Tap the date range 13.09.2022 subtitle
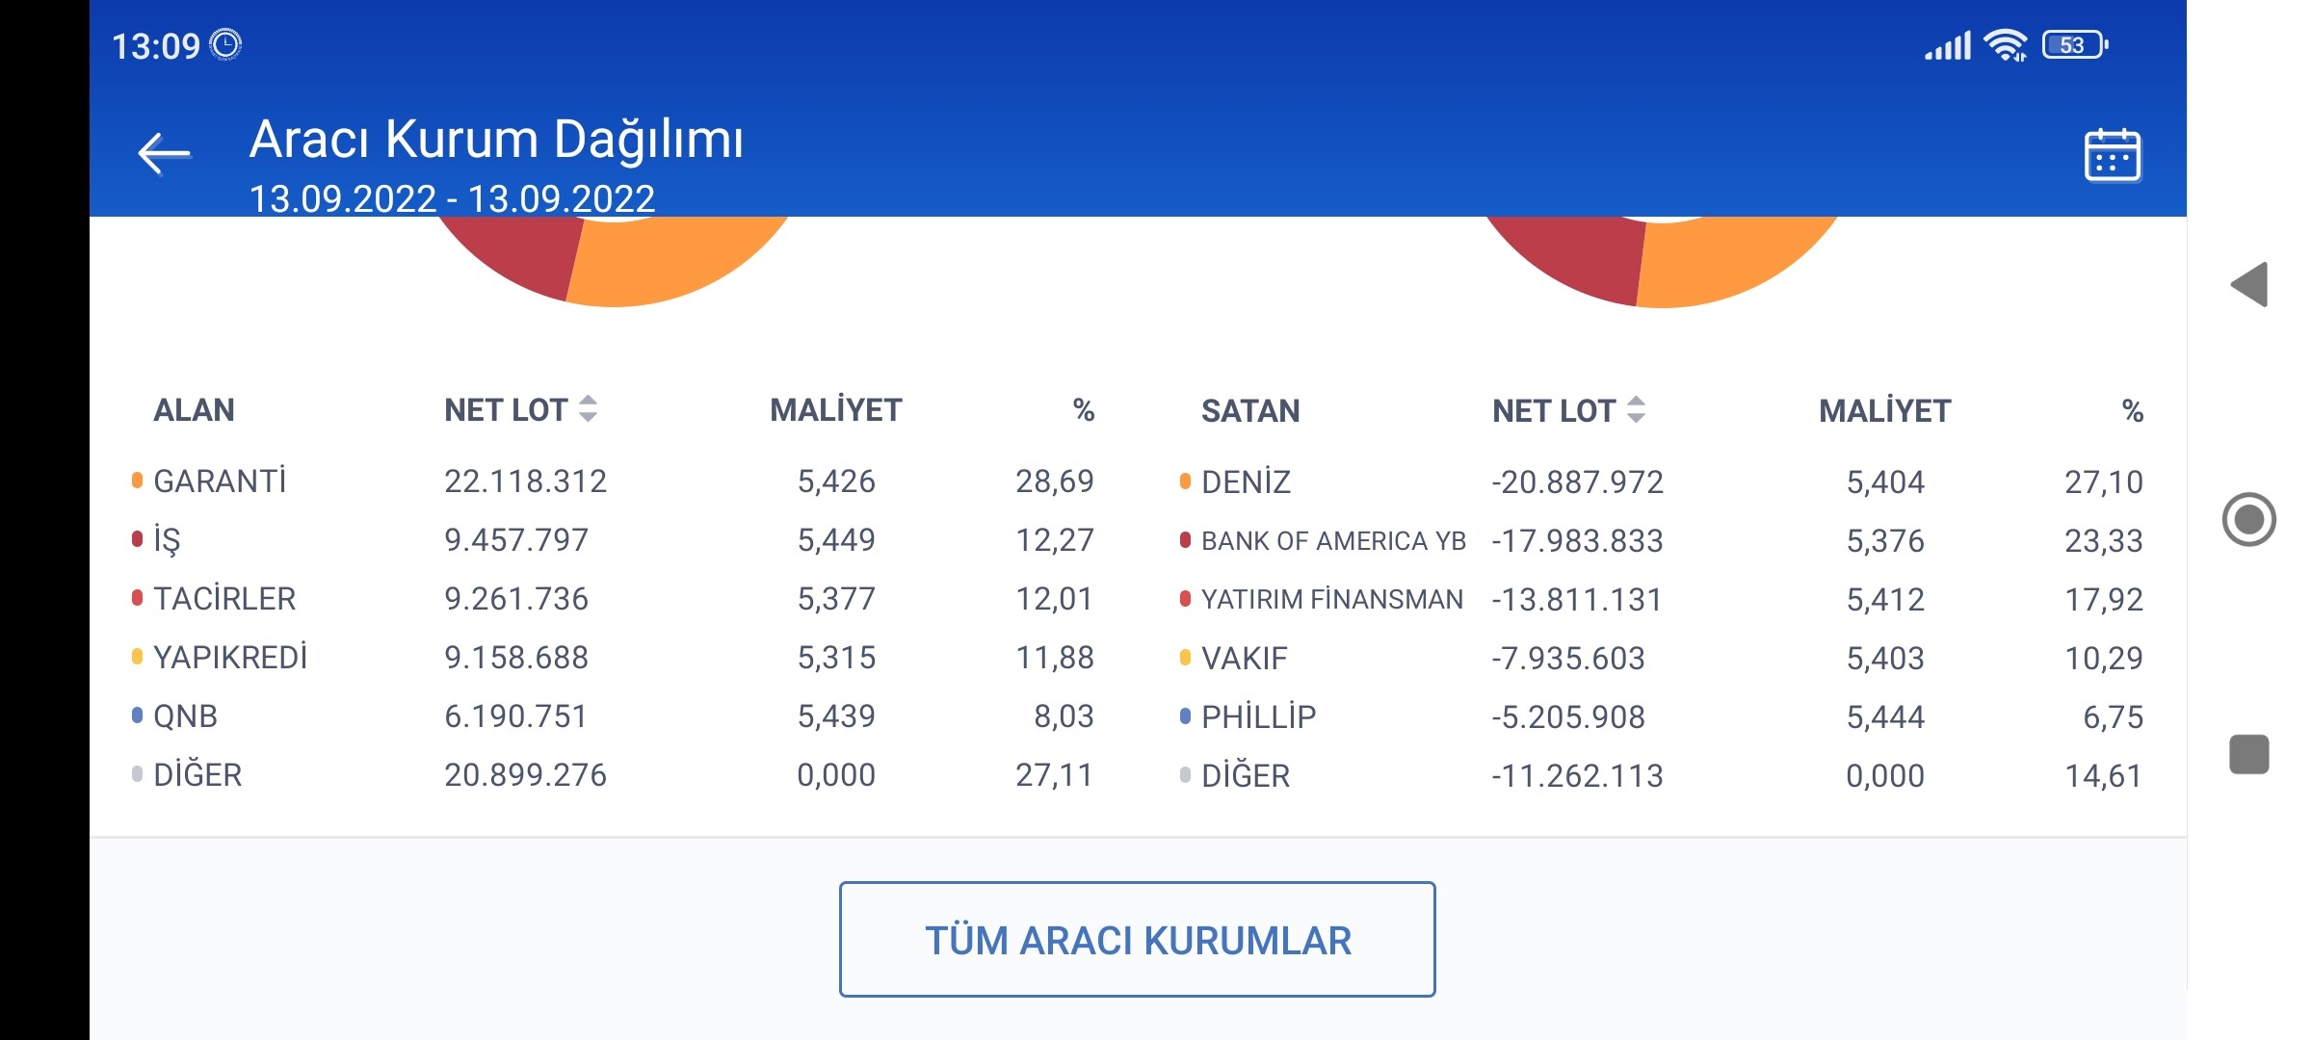Image resolution: width=2312 pixels, height=1040 pixels. [x=452, y=199]
